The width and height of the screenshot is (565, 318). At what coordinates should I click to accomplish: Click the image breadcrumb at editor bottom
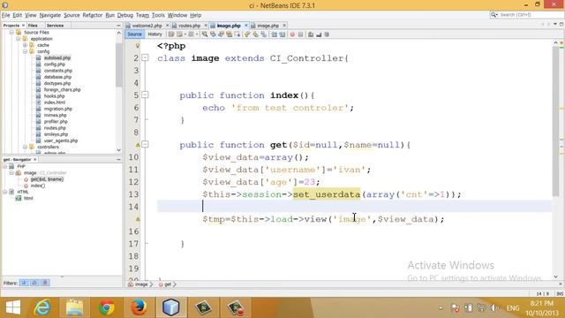pyautogui.click(x=141, y=284)
